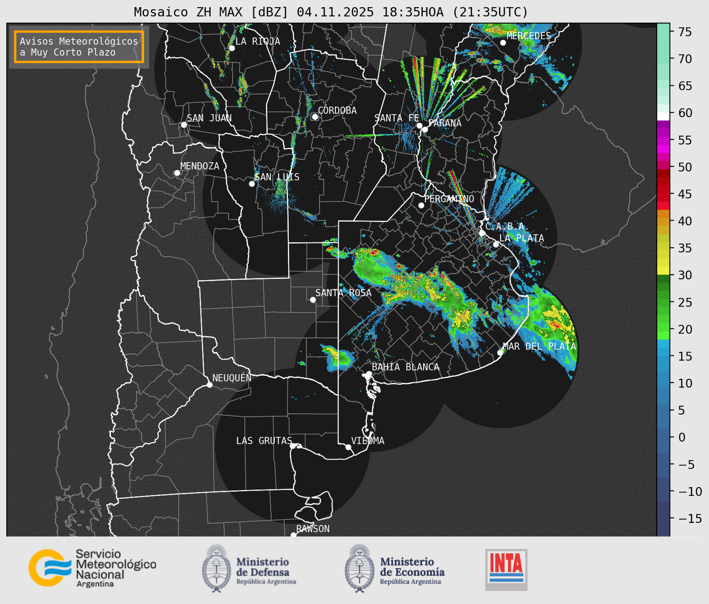Open the Avisos Meteorológicos a Muy Corto Plazo box

click(79, 47)
